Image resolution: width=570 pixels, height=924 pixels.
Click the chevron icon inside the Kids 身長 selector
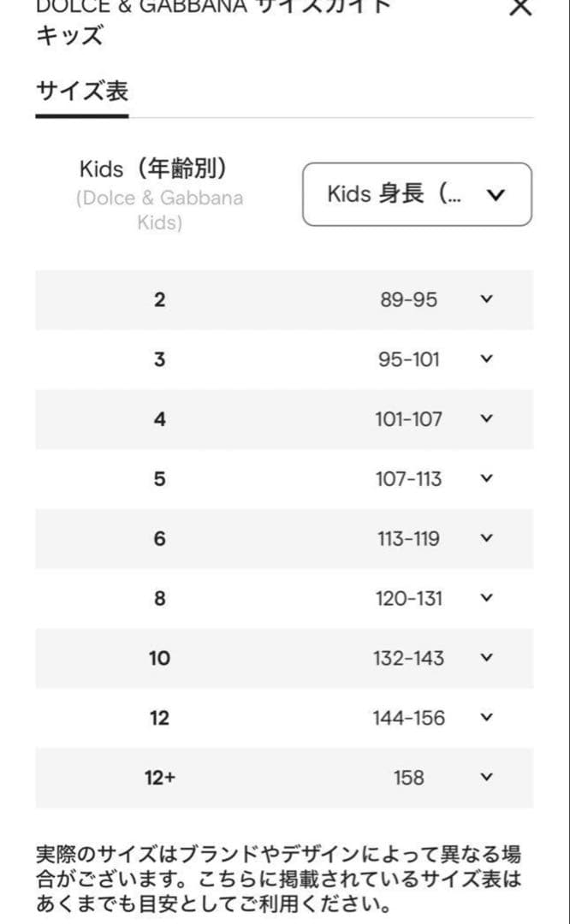tap(496, 195)
